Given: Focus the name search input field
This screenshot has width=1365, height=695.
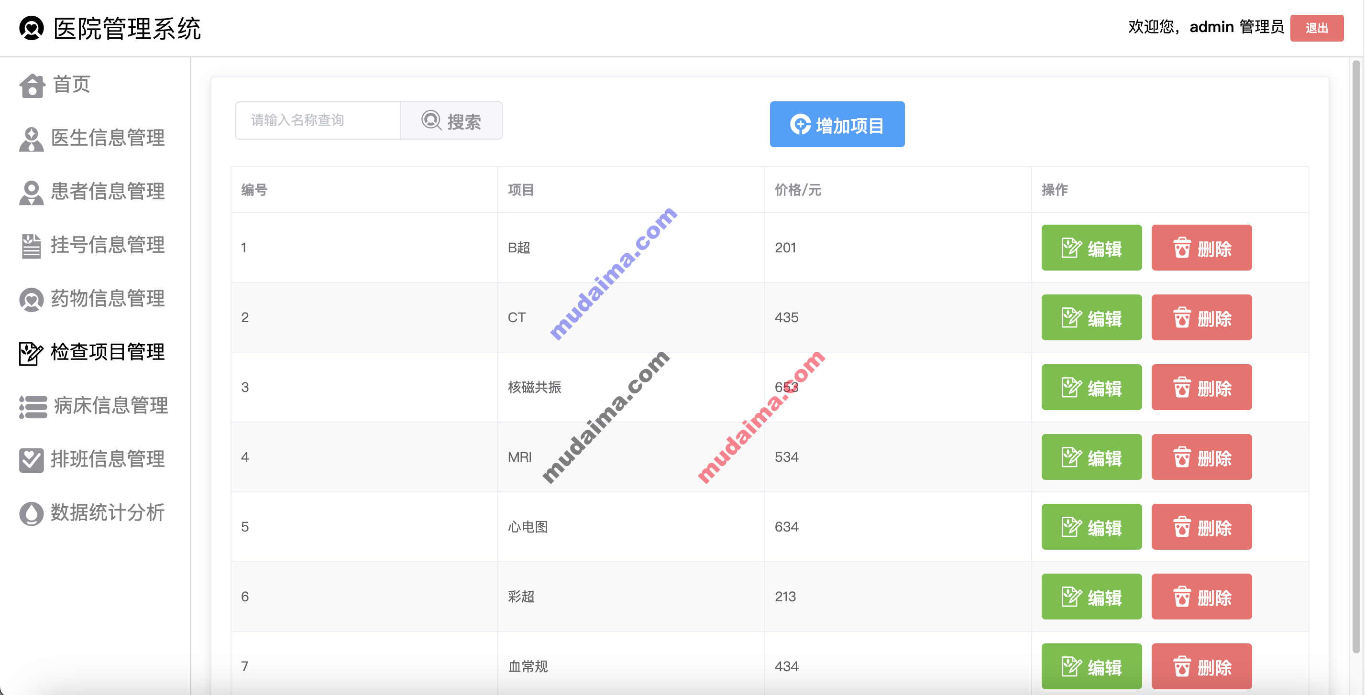Looking at the screenshot, I should (318, 121).
